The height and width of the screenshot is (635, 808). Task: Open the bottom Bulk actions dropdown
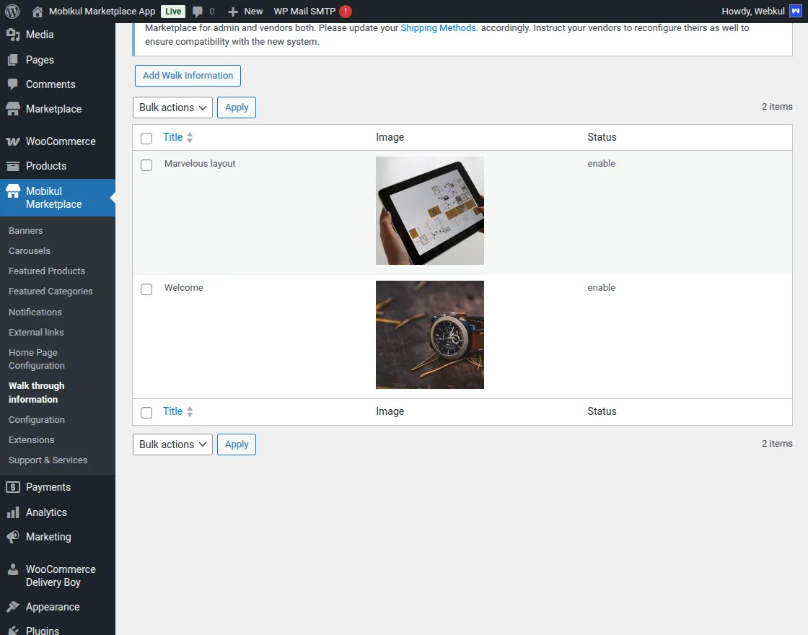tap(172, 444)
